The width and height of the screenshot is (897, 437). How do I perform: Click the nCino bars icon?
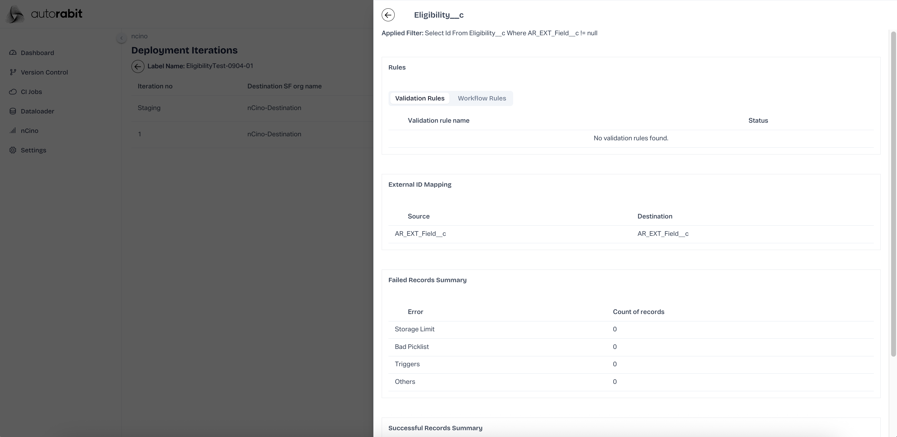[13, 130]
